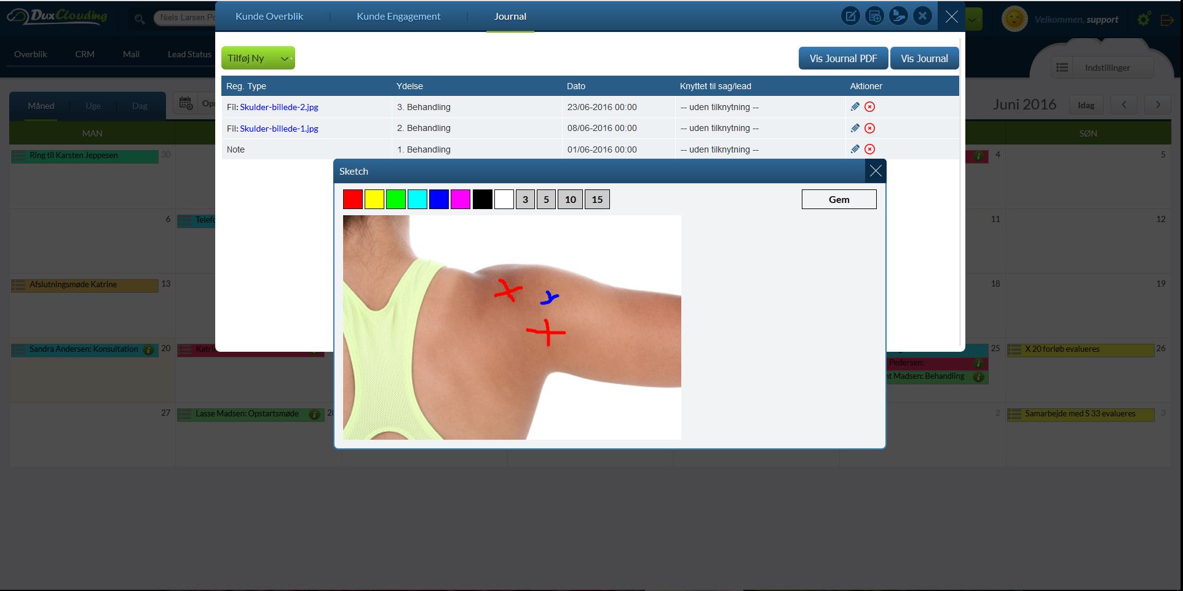Pick the yellow color swatch

click(x=374, y=199)
